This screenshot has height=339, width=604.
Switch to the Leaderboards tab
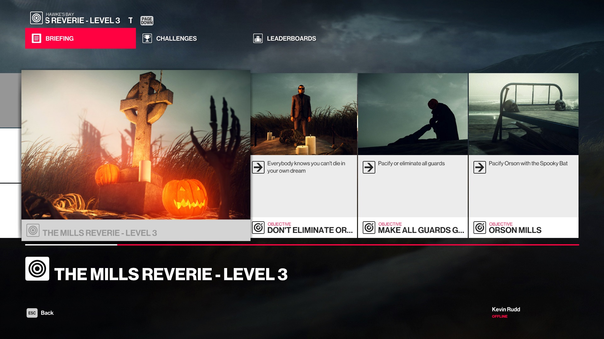coord(291,38)
